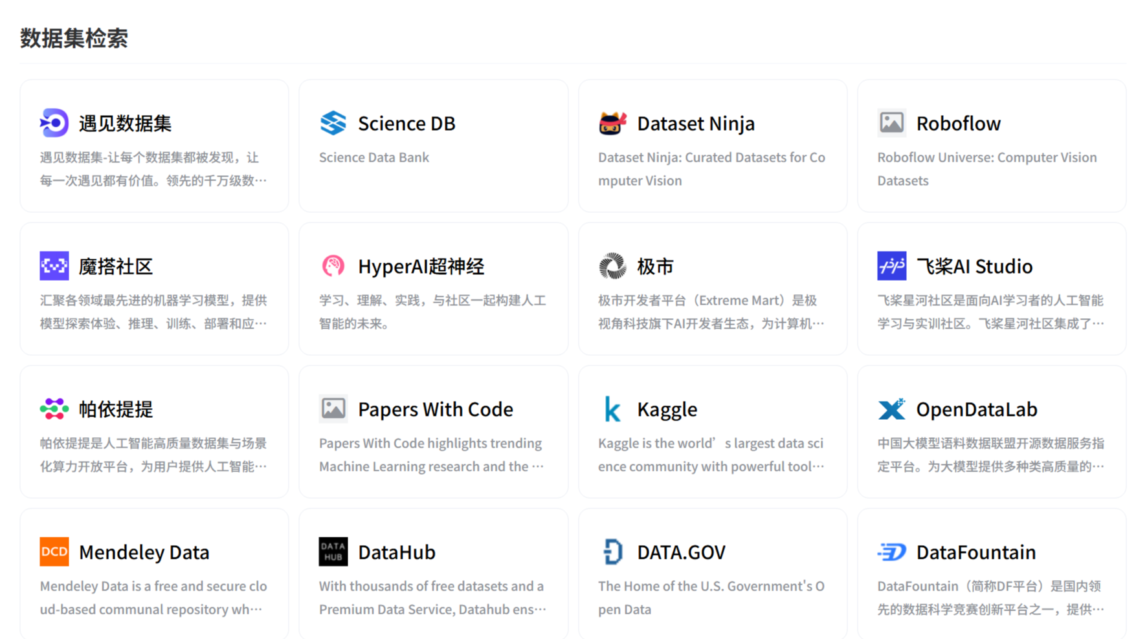The width and height of the screenshot is (1136, 639).
Task: Open the 飞桨AI Studio title link
Action: 975,266
